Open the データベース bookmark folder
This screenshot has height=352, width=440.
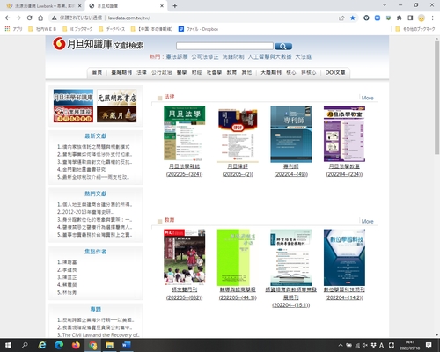pyautogui.click(x=112, y=29)
